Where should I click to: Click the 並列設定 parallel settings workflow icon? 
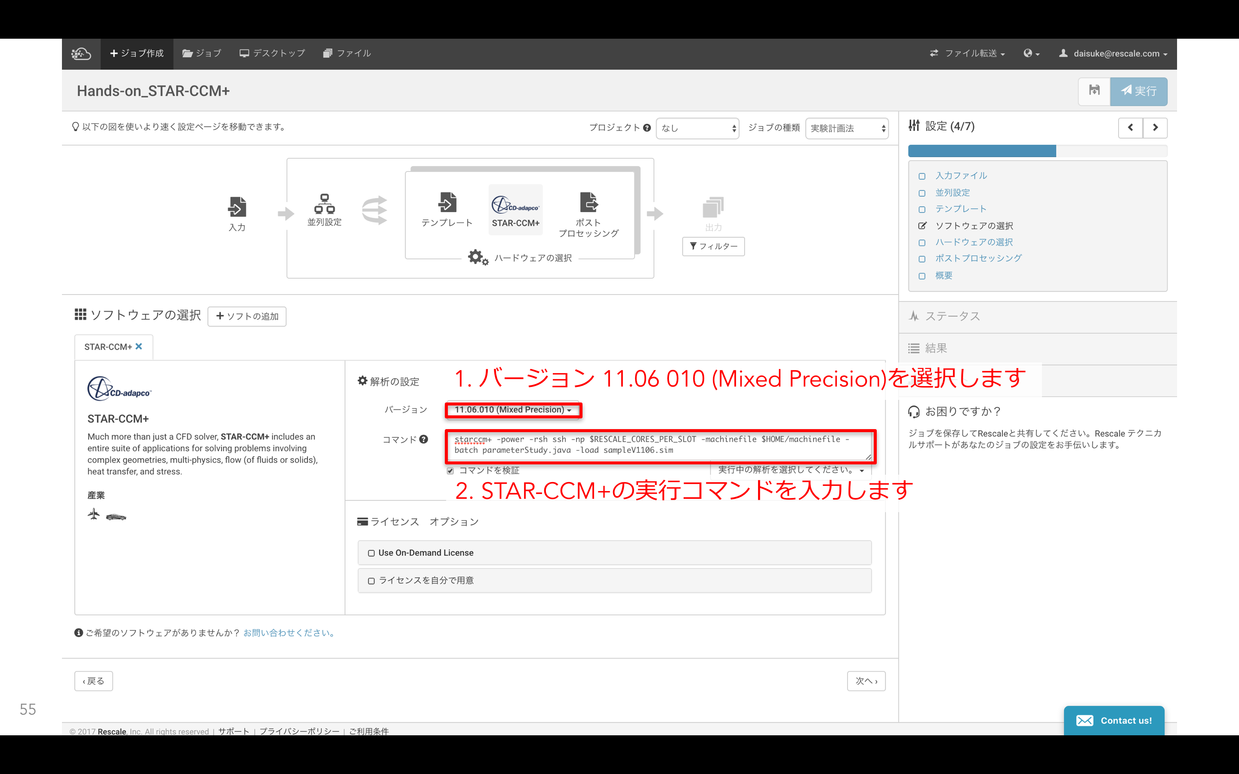[324, 204]
